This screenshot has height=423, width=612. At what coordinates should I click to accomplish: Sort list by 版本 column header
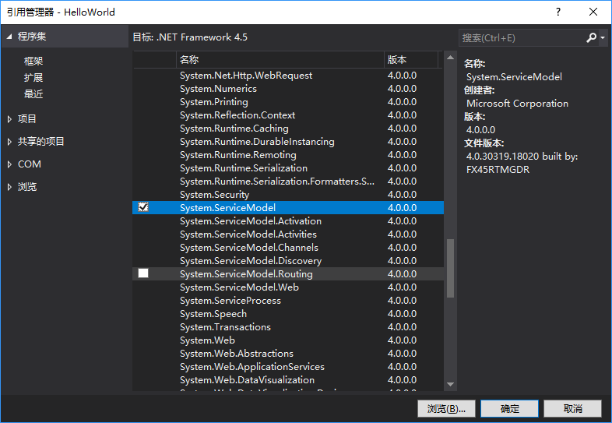pyautogui.click(x=410, y=59)
